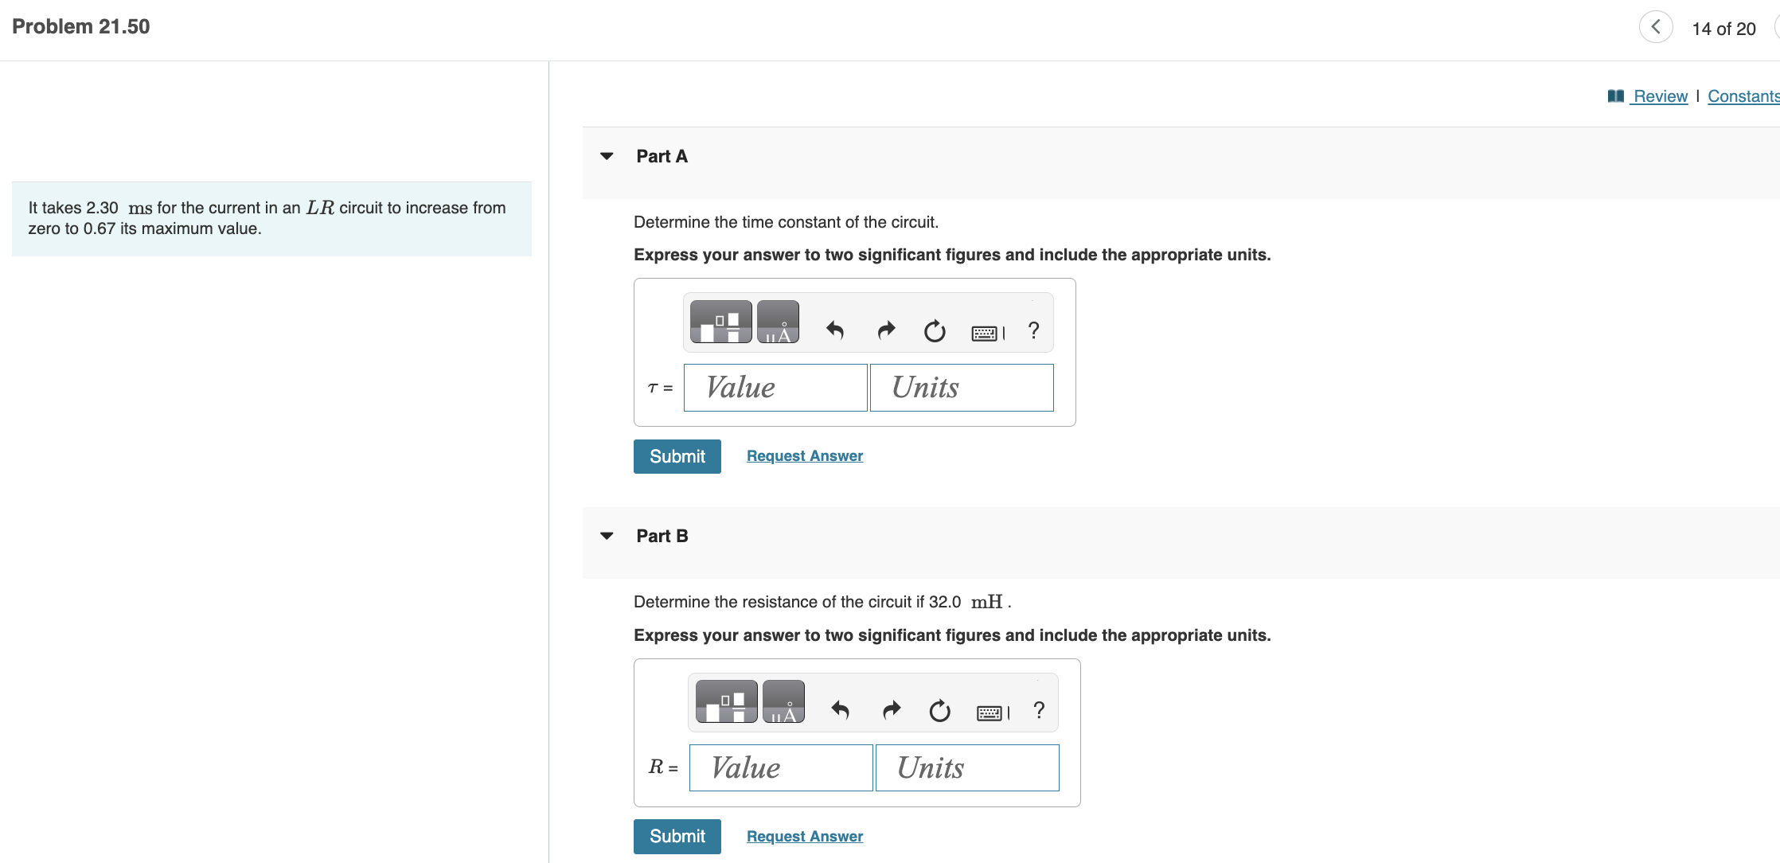
Task: Click redo arrow in Part A toolbar
Action: pyautogui.click(x=886, y=330)
